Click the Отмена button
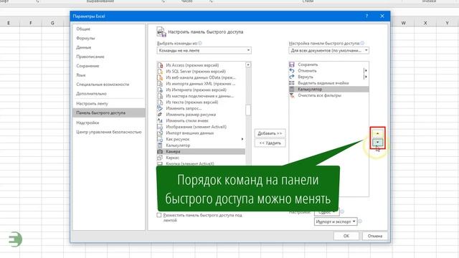Image resolution: width=459 pixels, height=258 pixels. 375,236
